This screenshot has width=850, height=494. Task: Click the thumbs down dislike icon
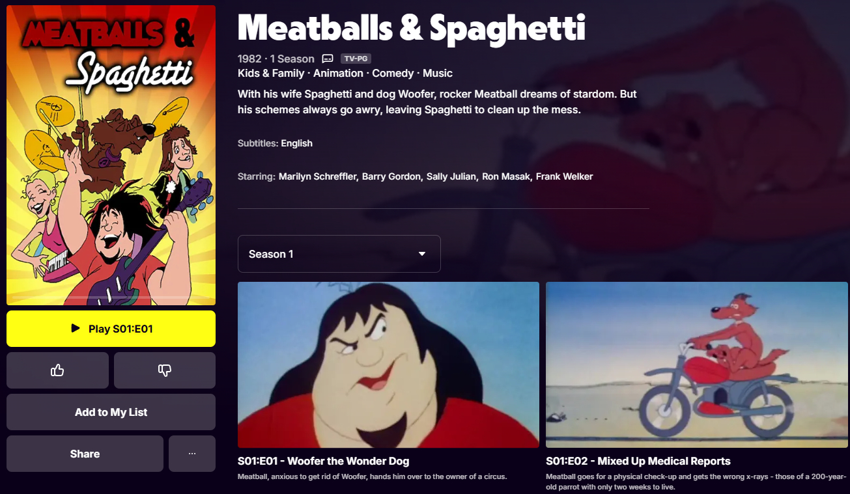165,370
